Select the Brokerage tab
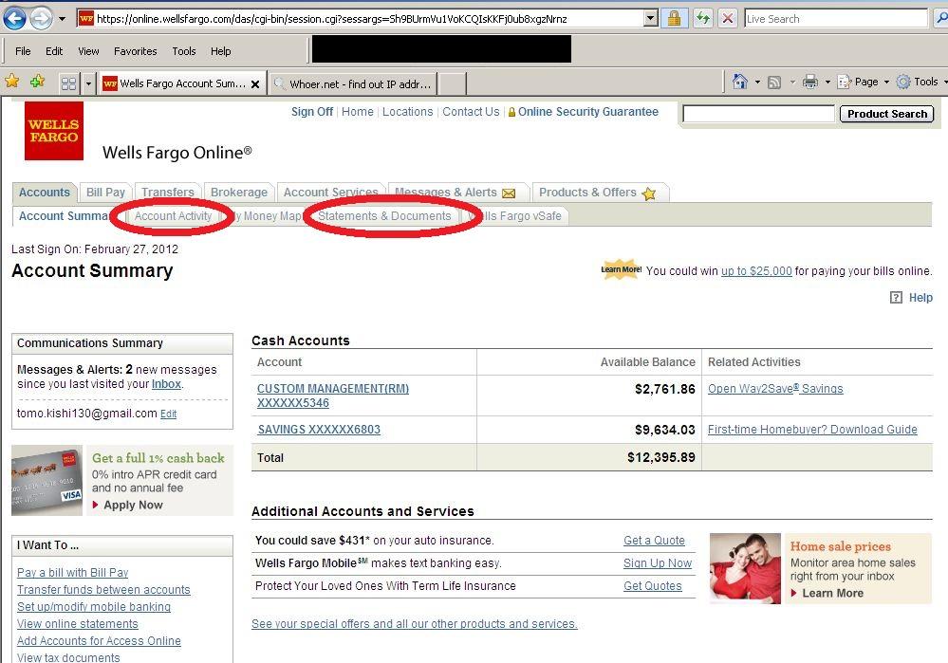Viewport: 948px width, 663px height. (239, 193)
